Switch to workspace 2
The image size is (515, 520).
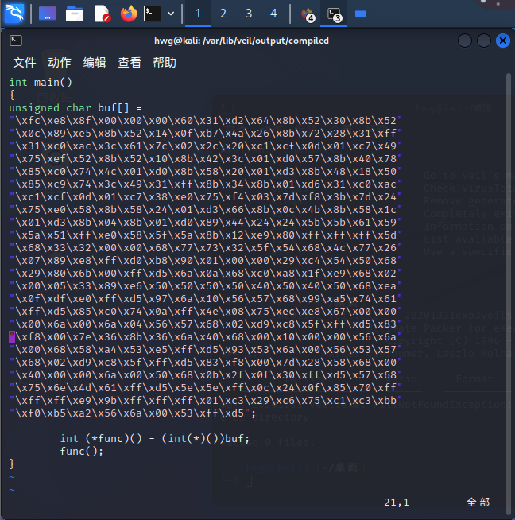pyautogui.click(x=223, y=14)
